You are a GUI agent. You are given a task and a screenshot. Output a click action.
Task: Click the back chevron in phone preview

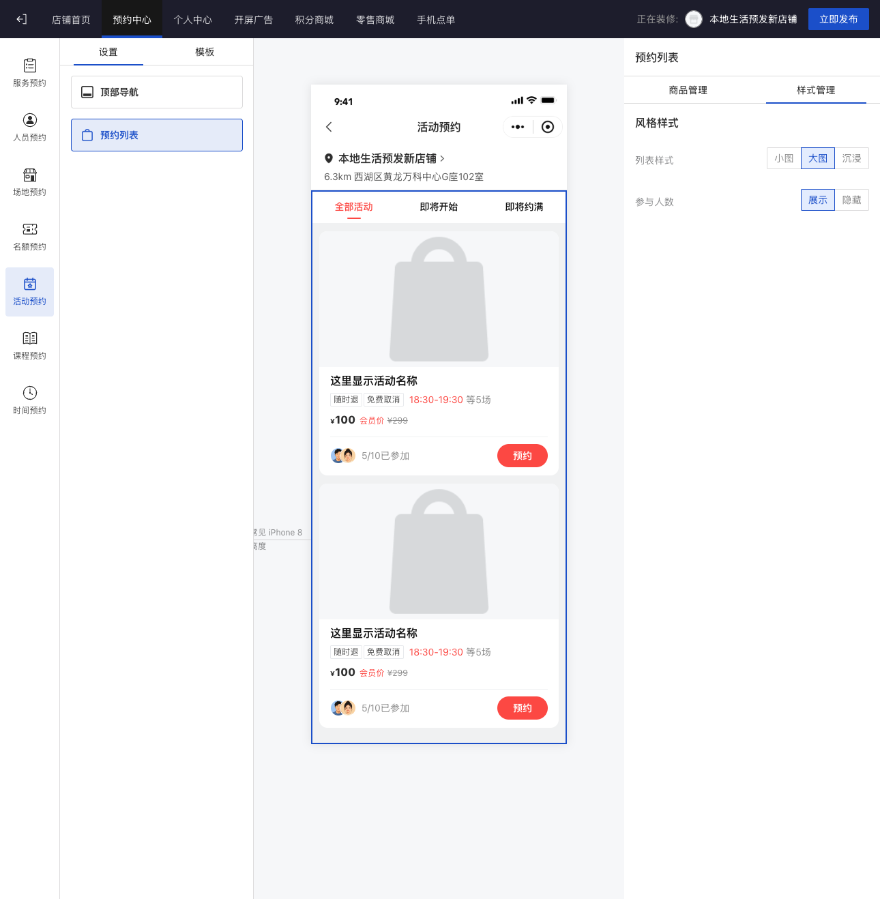(329, 127)
